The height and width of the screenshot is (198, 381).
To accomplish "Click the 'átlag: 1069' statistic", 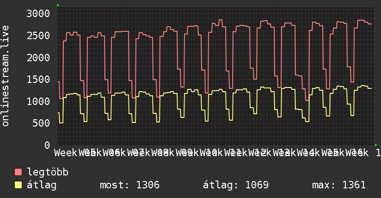I will pyautogui.click(x=236, y=185).
